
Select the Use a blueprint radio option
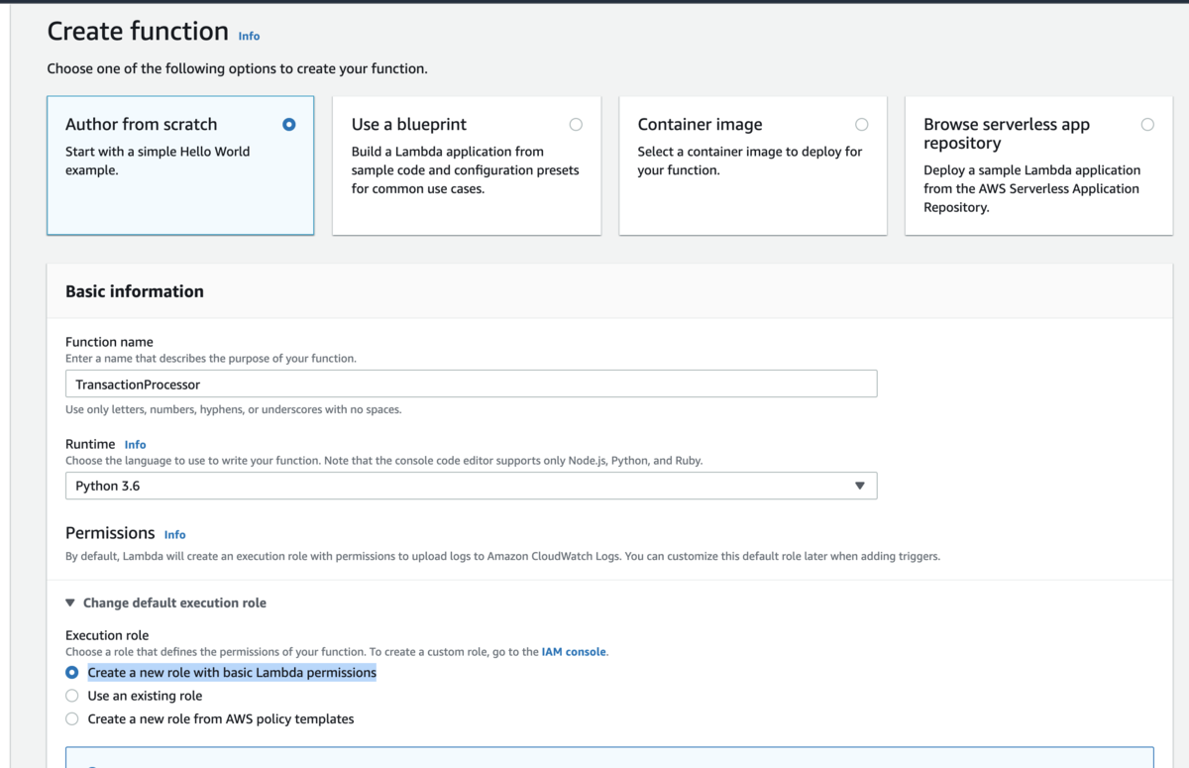pyautogui.click(x=576, y=125)
